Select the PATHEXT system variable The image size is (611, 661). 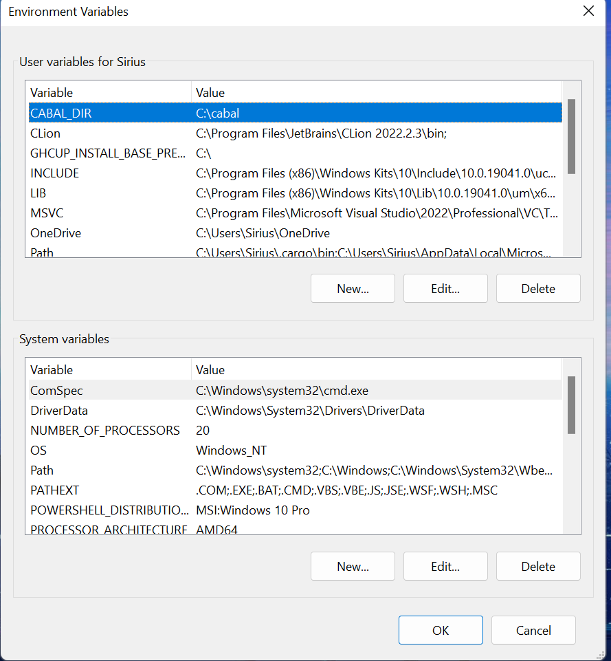click(103, 490)
